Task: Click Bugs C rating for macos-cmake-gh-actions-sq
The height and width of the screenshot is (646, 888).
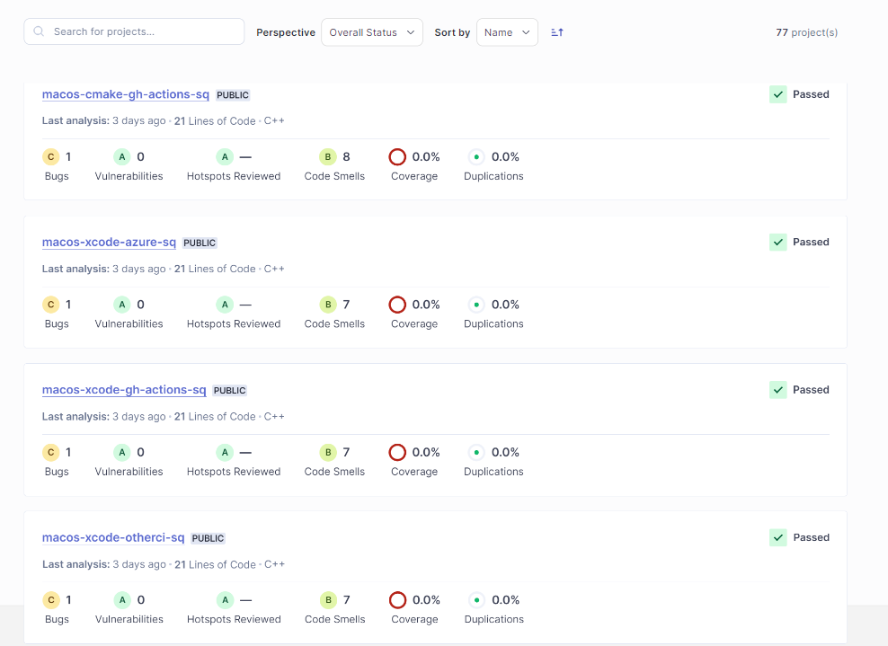Action: [51, 157]
